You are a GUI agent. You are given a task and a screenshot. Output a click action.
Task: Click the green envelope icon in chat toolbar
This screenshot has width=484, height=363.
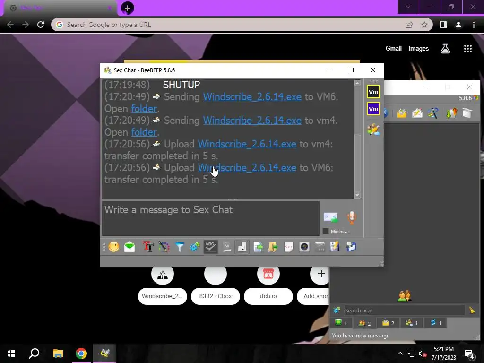(130, 247)
